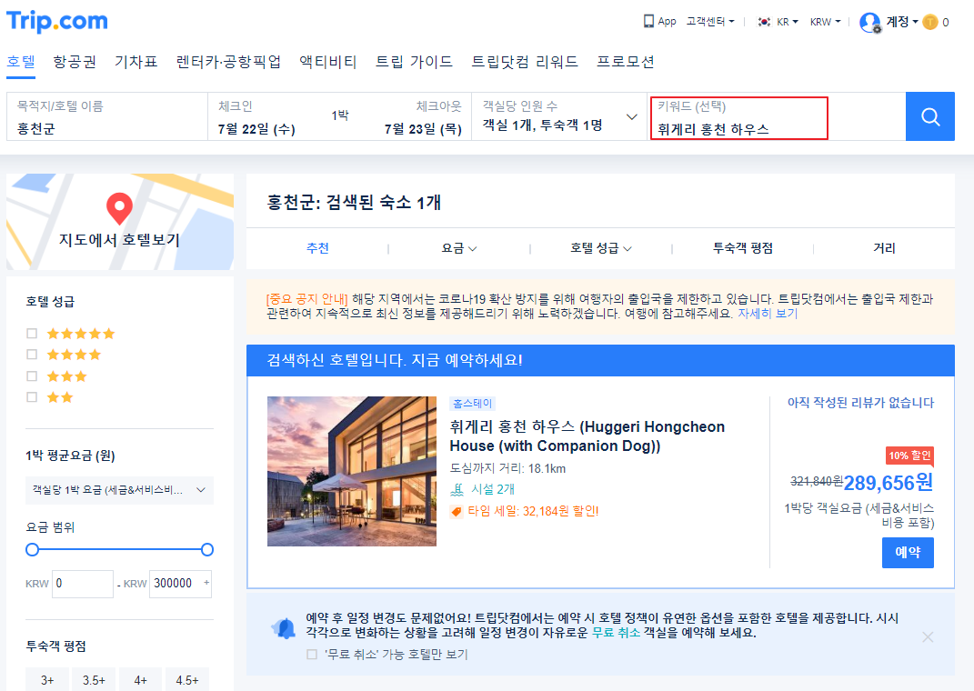Image resolution: width=974 pixels, height=691 pixels.
Task: Open 객실당 1박 요금 price type dropdown
Action: (119, 490)
